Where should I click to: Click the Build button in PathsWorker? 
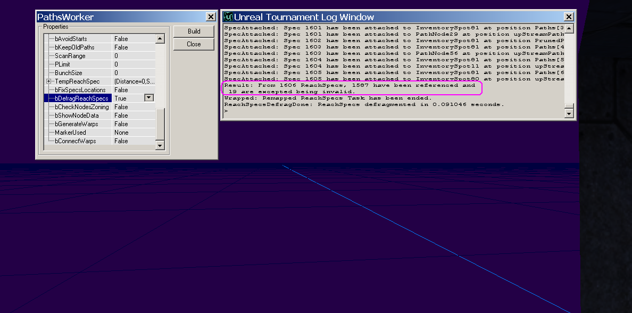coord(194,31)
